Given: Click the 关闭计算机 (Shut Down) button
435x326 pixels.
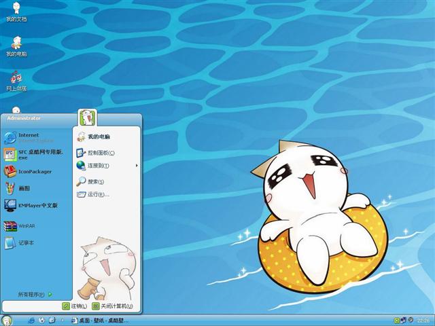Looking at the screenshot, I should click(112, 306).
